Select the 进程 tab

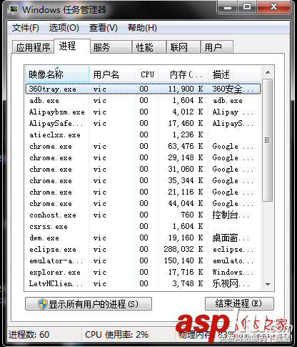pos(72,46)
